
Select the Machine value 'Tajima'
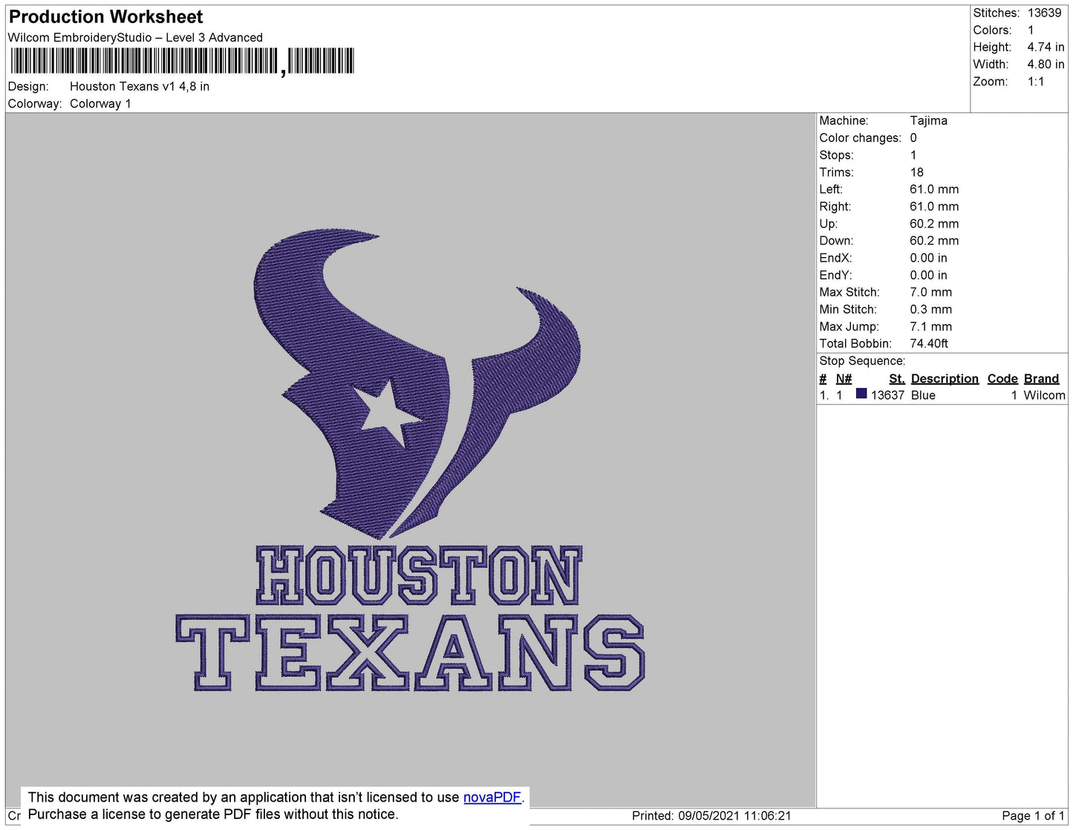click(x=928, y=120)
